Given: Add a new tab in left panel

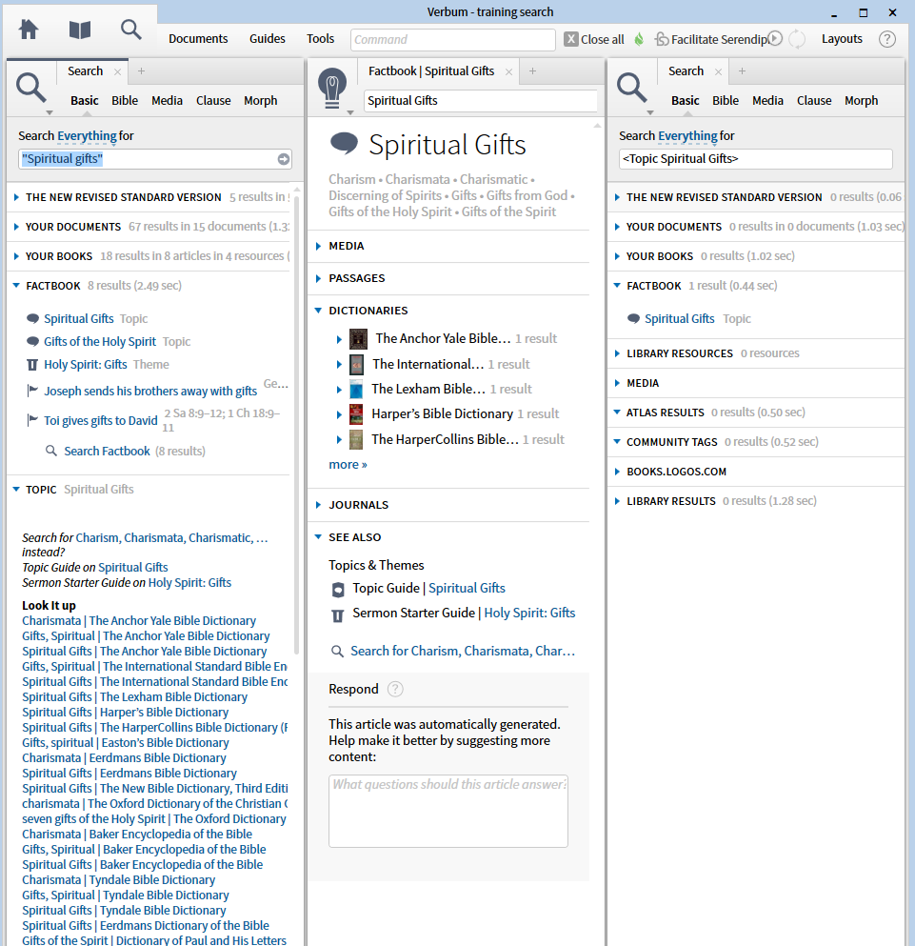Looking at the screenshot, I should coord(141,71).
